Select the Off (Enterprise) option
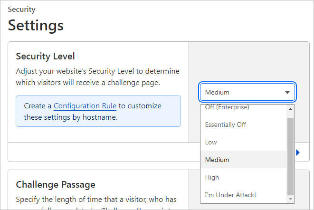Screen dimensions: 314x210 (227, 108)
